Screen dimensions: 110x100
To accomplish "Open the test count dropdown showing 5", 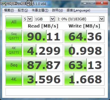I will [x=28, y=19].
